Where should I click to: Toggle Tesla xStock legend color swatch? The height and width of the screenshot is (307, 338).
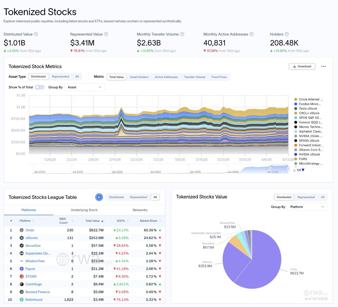[x=296, y=109]
